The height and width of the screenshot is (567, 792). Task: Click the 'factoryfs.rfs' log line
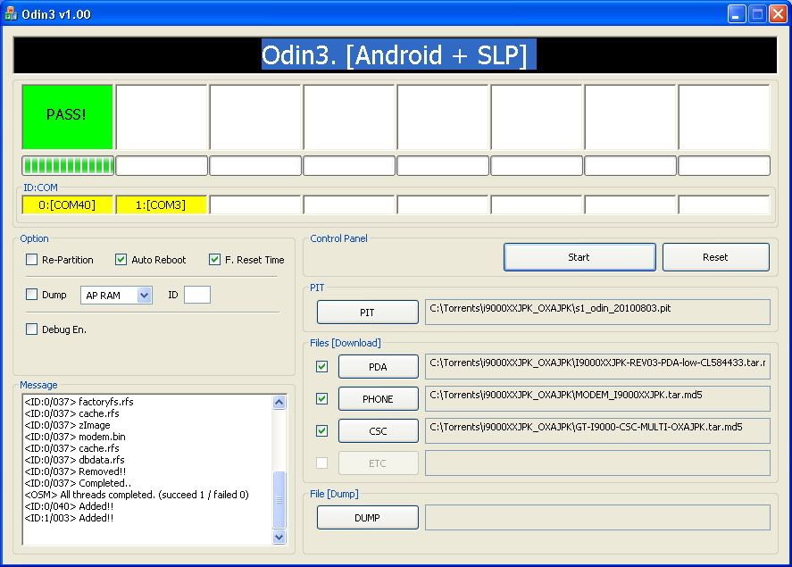(79, 402)
